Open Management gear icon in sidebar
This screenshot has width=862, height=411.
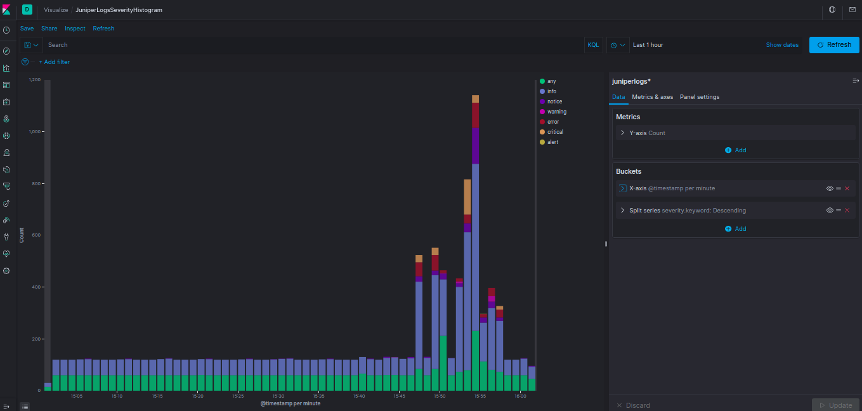pyautogui.click(x=6, y=271)
